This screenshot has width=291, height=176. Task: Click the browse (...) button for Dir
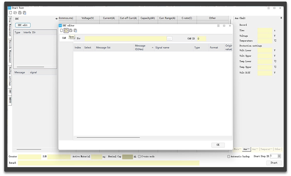click(x=169, y=39)
